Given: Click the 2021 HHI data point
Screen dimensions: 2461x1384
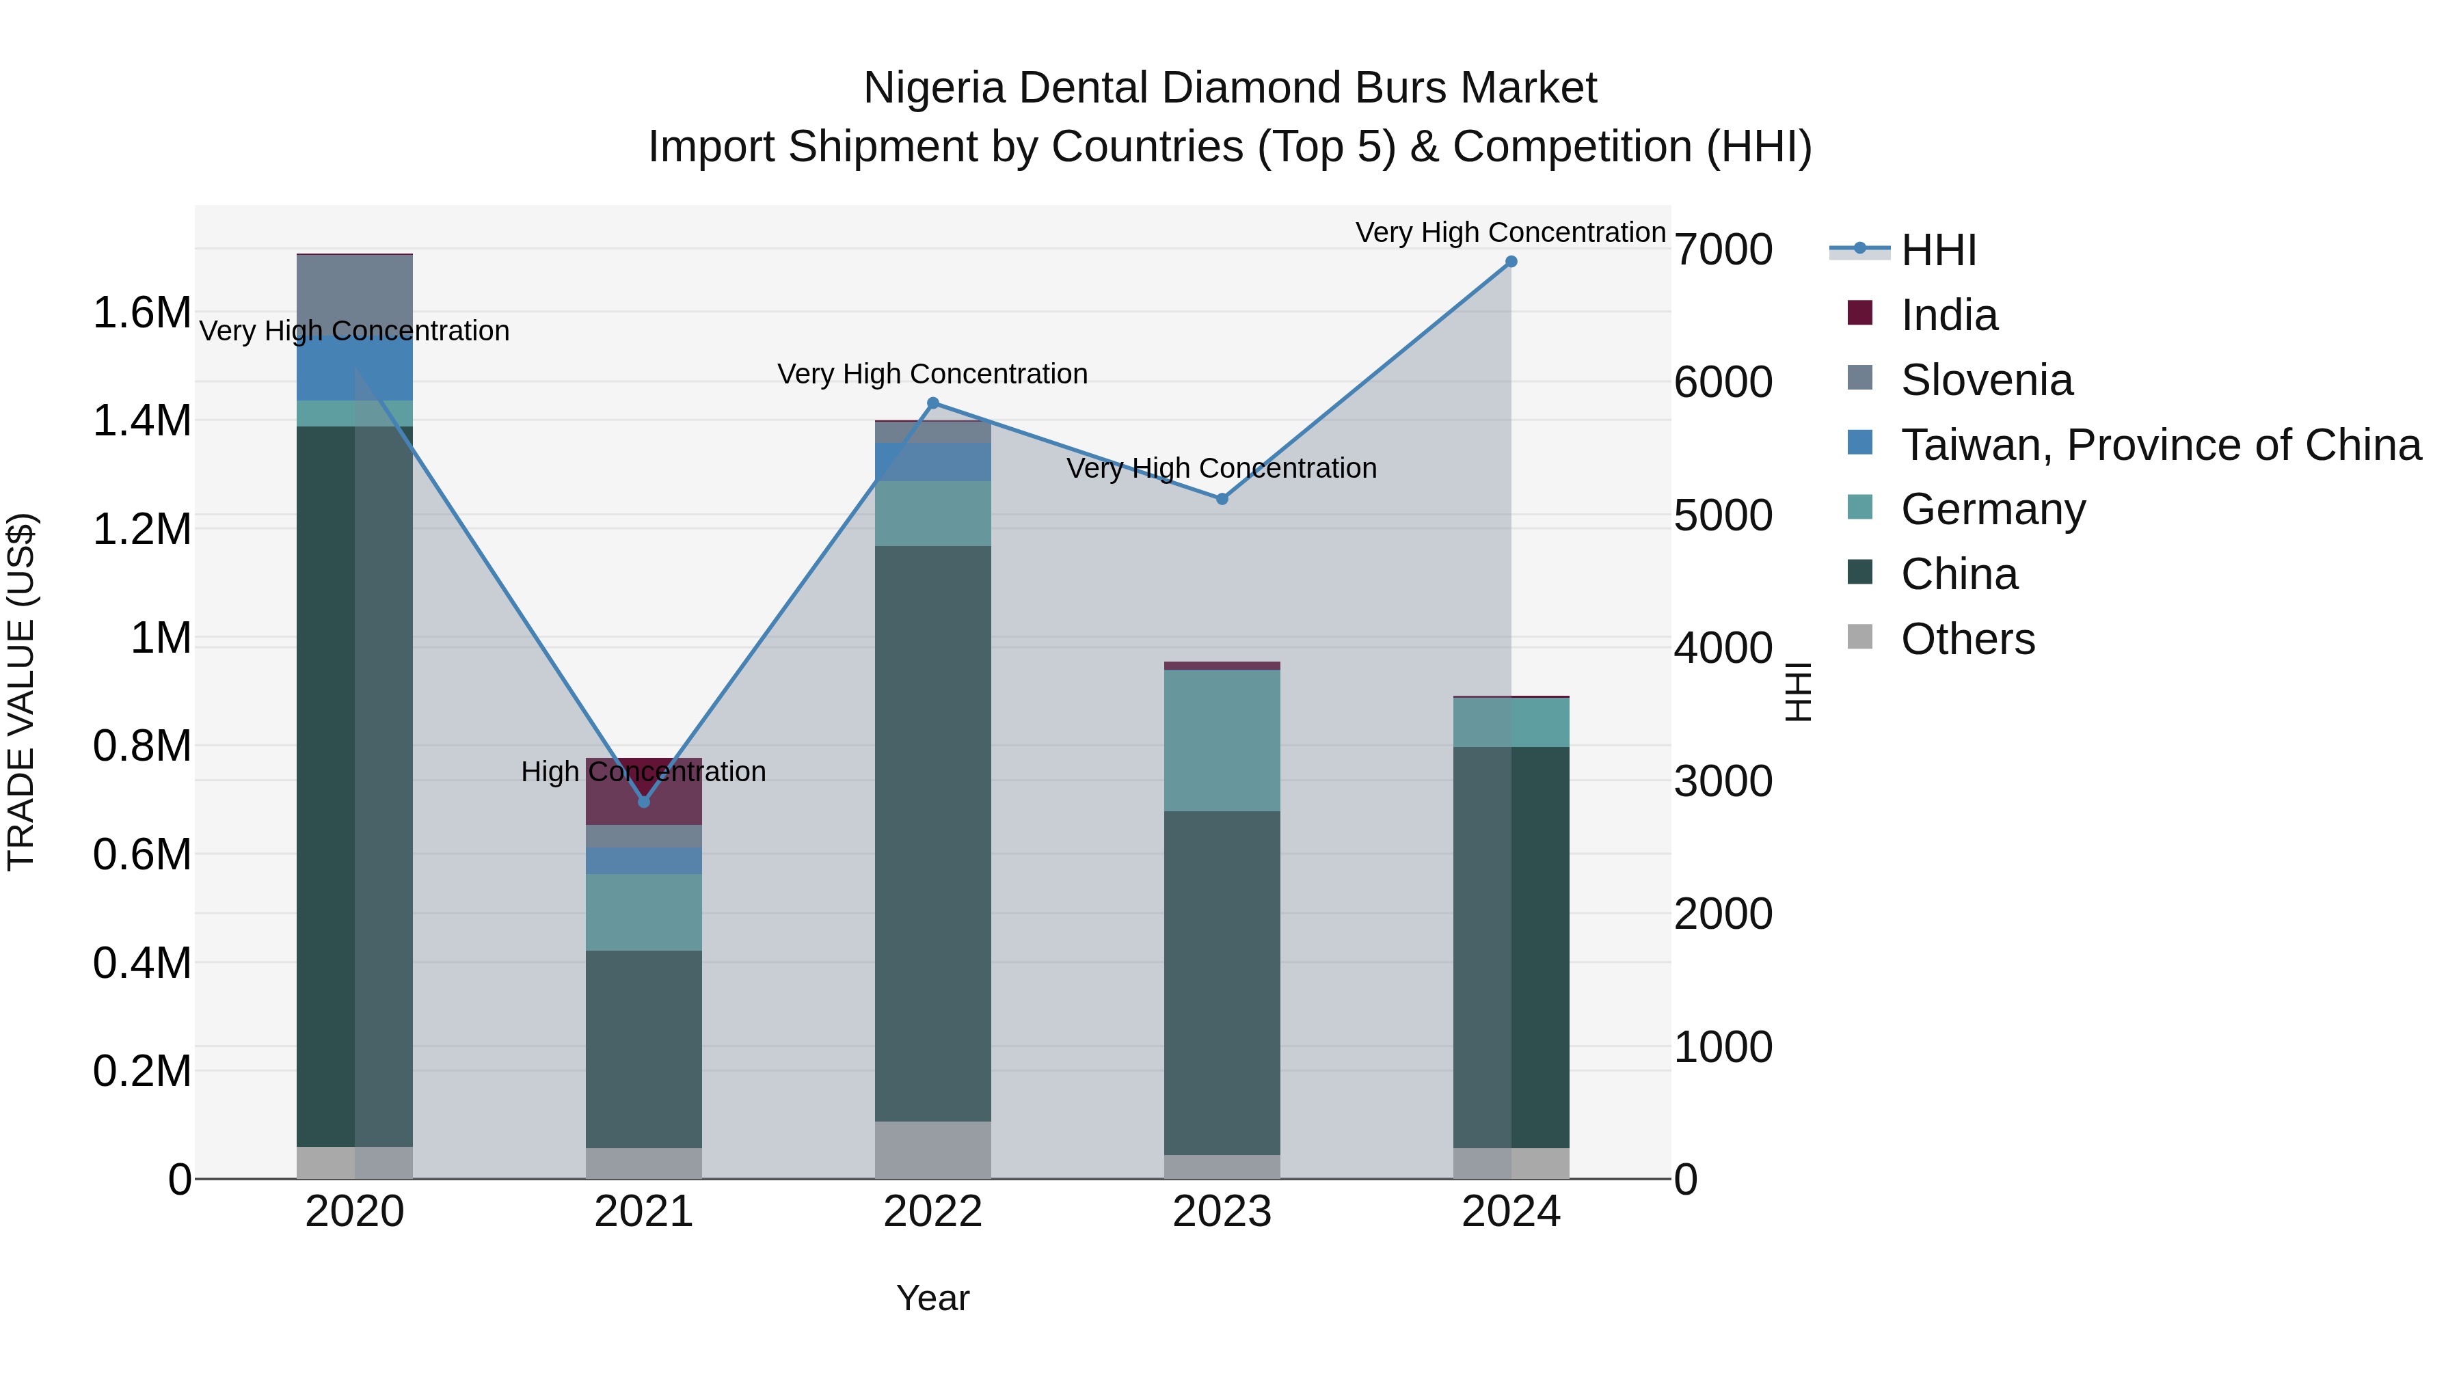Looking at the screenshot, I should click(644, 802).
